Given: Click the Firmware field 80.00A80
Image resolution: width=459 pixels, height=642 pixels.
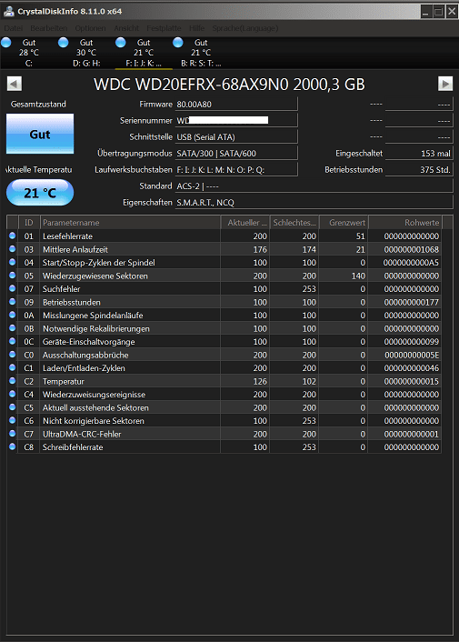Looking at the screenshot, I should pyautogui.click(x=236, y=105).
